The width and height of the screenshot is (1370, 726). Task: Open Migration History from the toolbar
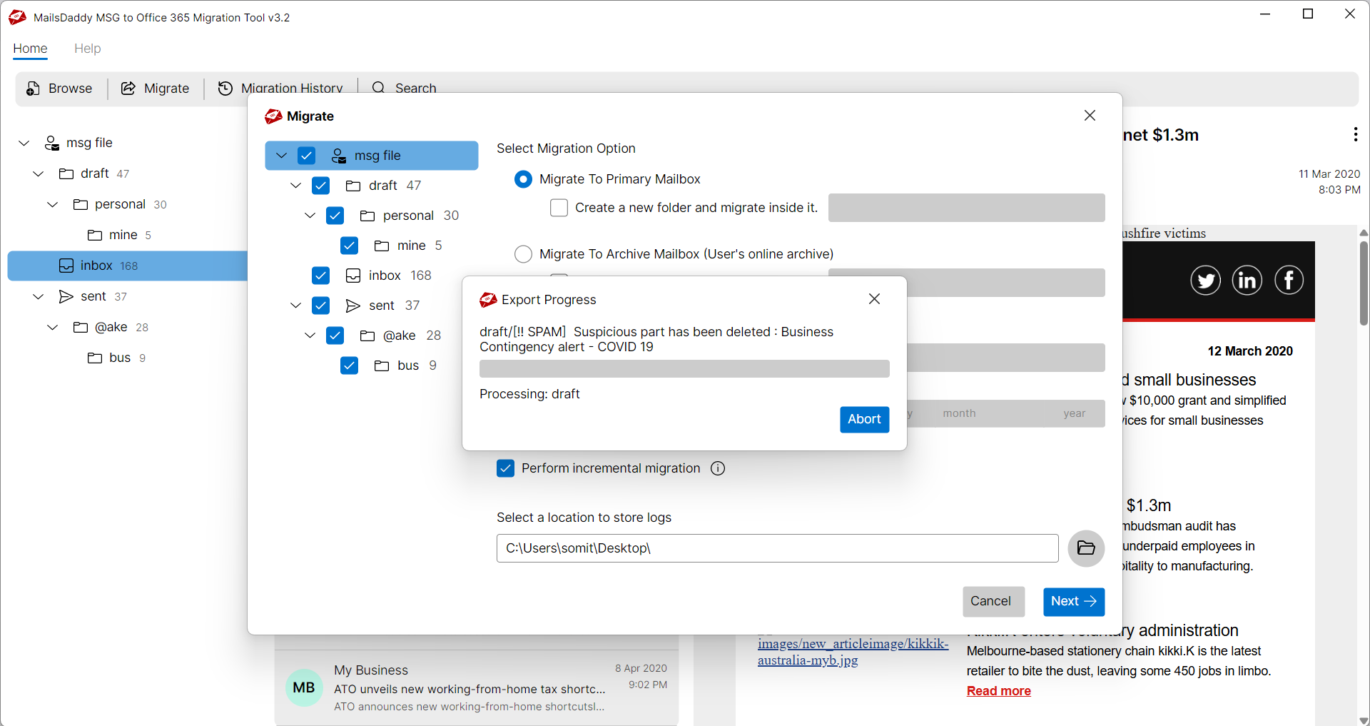click(x=225, y=88)
